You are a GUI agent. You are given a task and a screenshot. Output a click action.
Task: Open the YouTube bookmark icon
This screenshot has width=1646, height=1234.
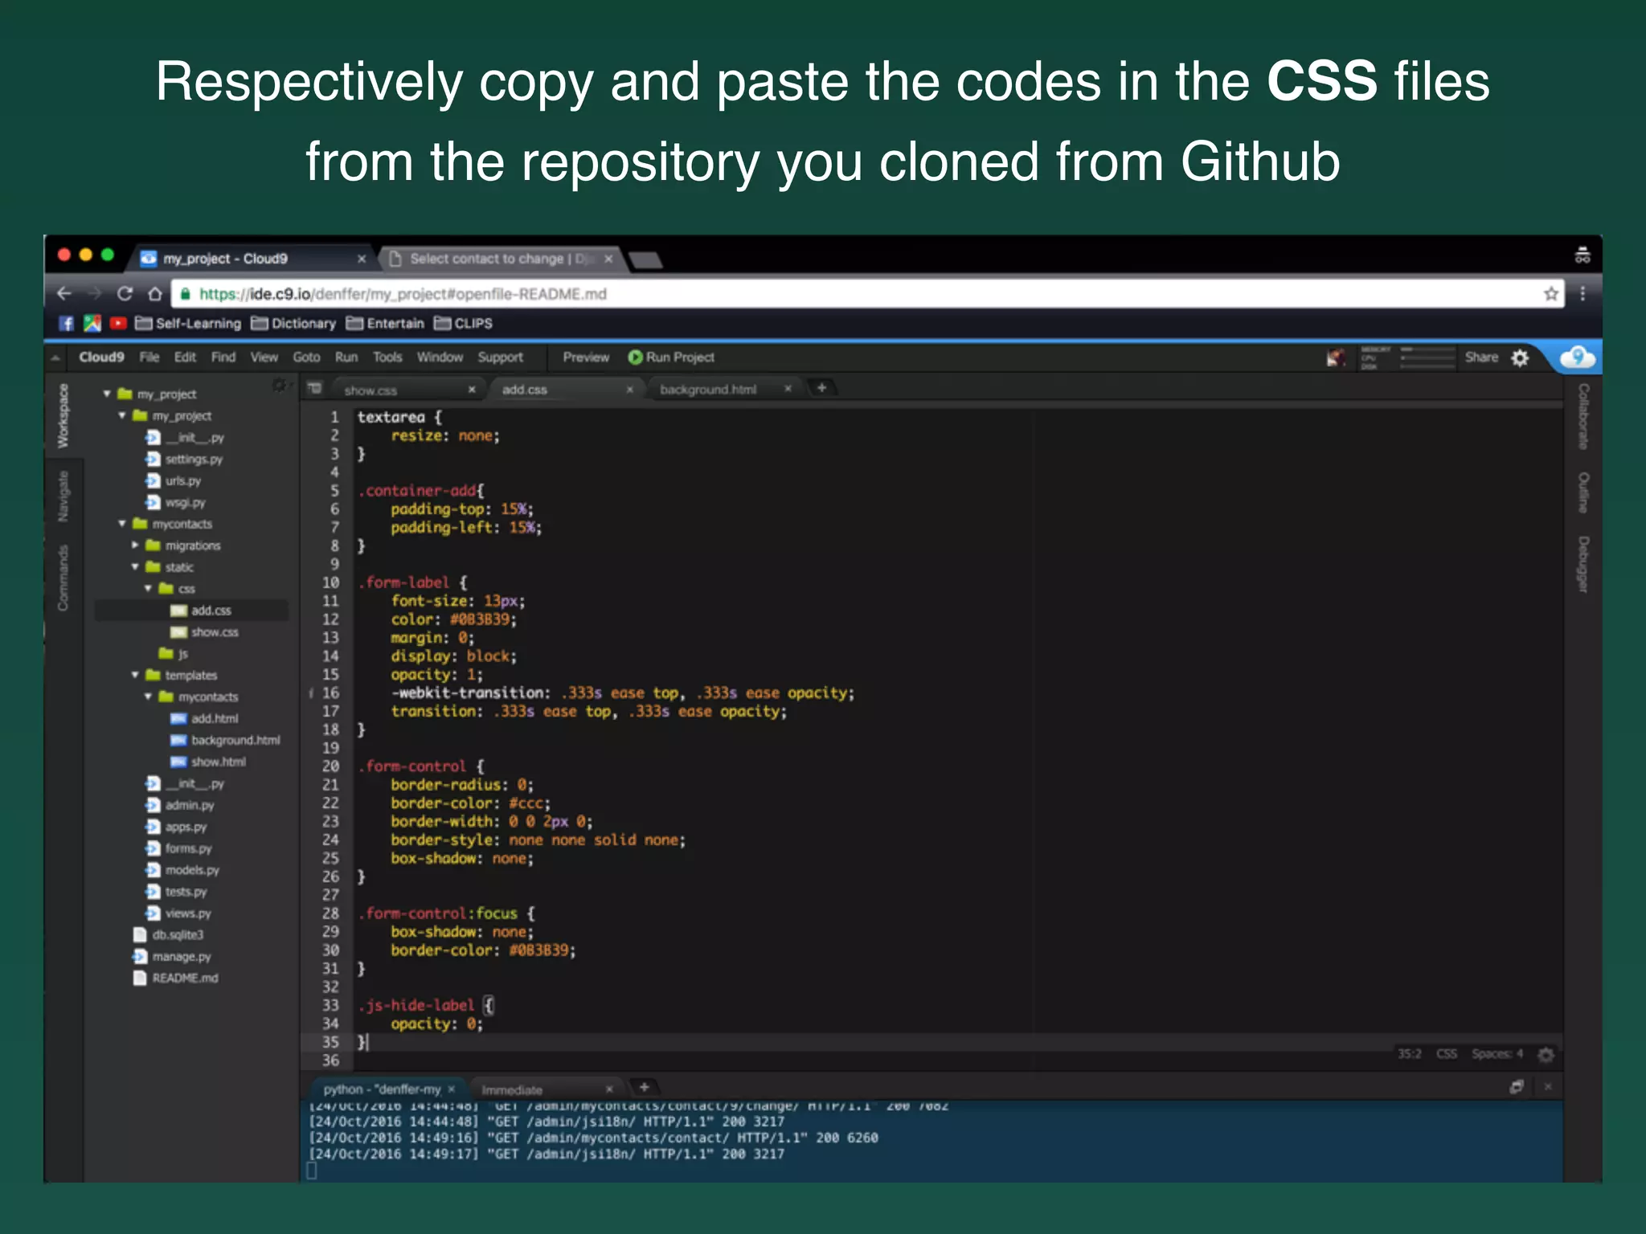point(118,324)
